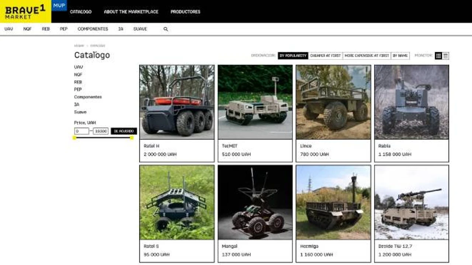Screen dimensions: 472x265
Task: Open About the Marketplace page
Action: pyautogui.click(x=131, y=12)
